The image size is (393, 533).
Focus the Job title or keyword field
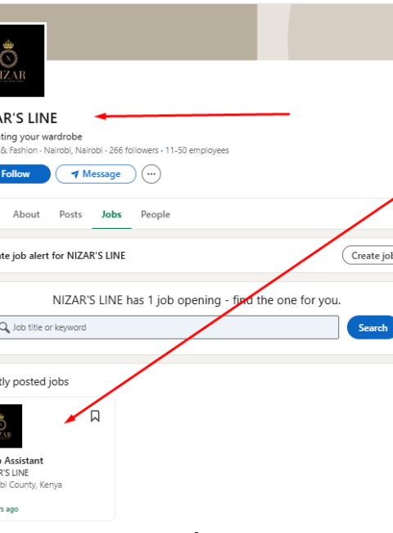click(x=169, y=327)
